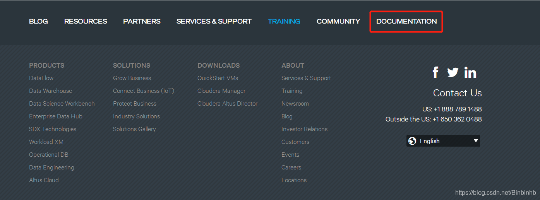Open Training link under About
This screenshot has width=540, height=200.
292,91
